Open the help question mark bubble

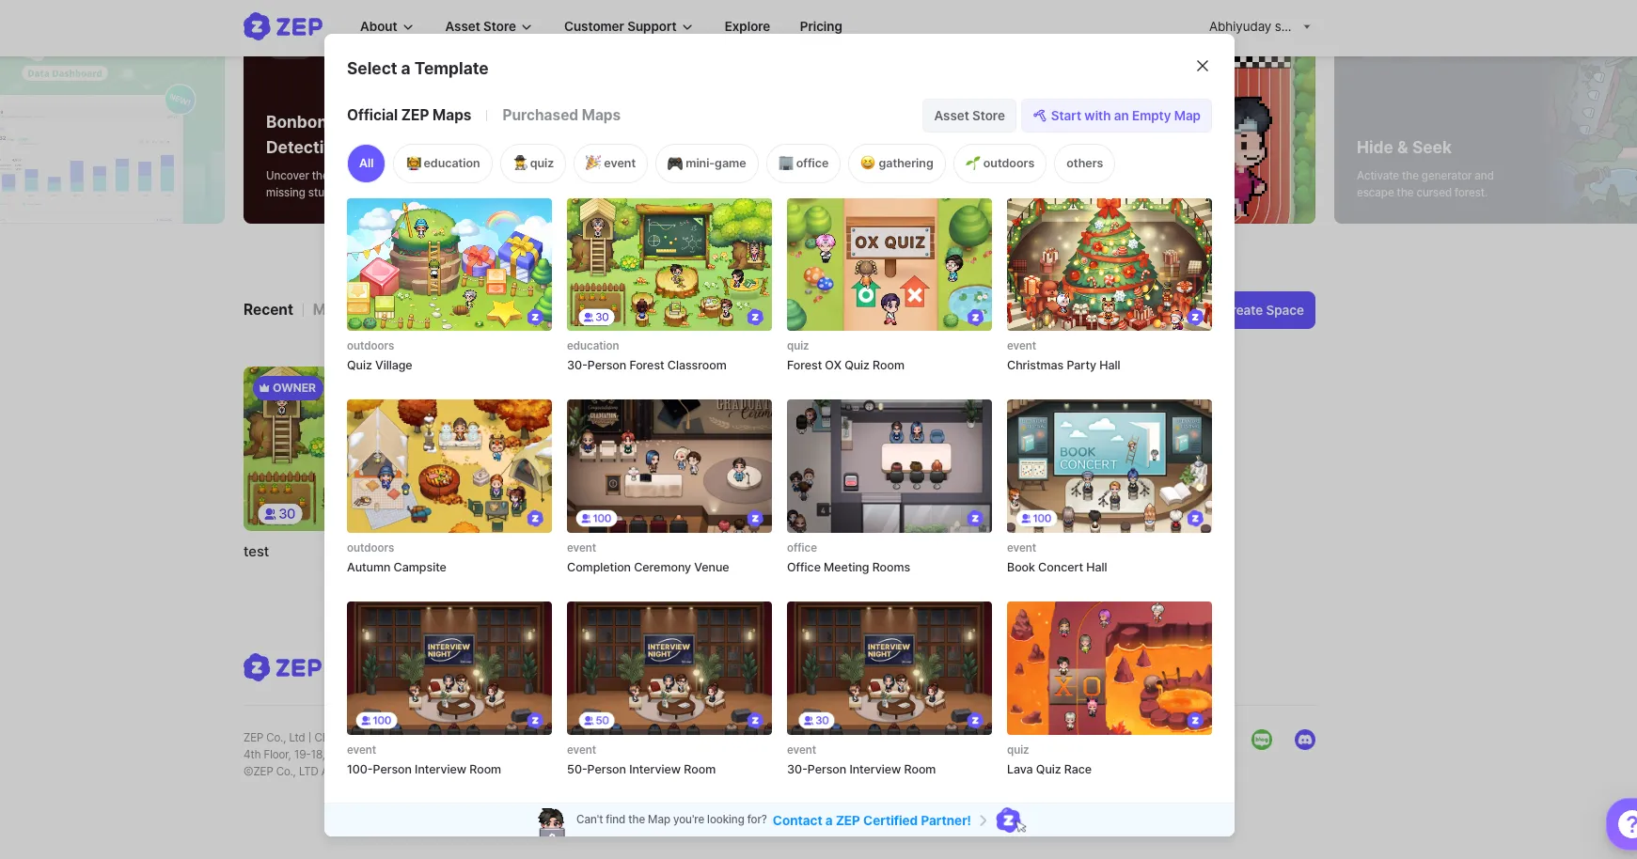click(1624, 824)
